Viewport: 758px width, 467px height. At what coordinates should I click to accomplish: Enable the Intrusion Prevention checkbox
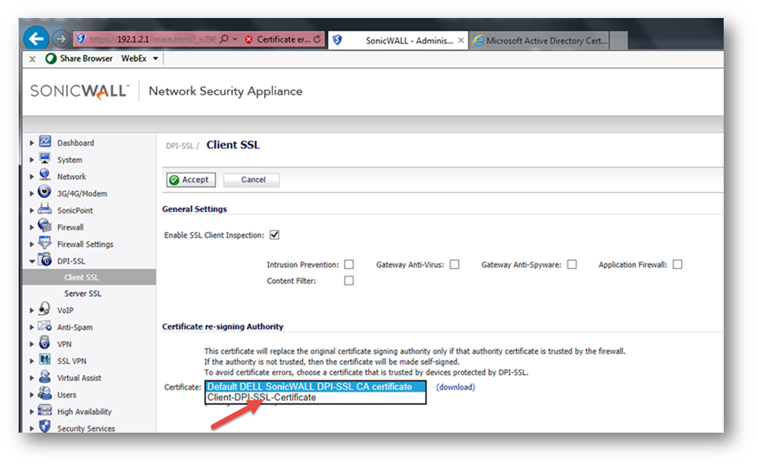[x=349, y=264]
